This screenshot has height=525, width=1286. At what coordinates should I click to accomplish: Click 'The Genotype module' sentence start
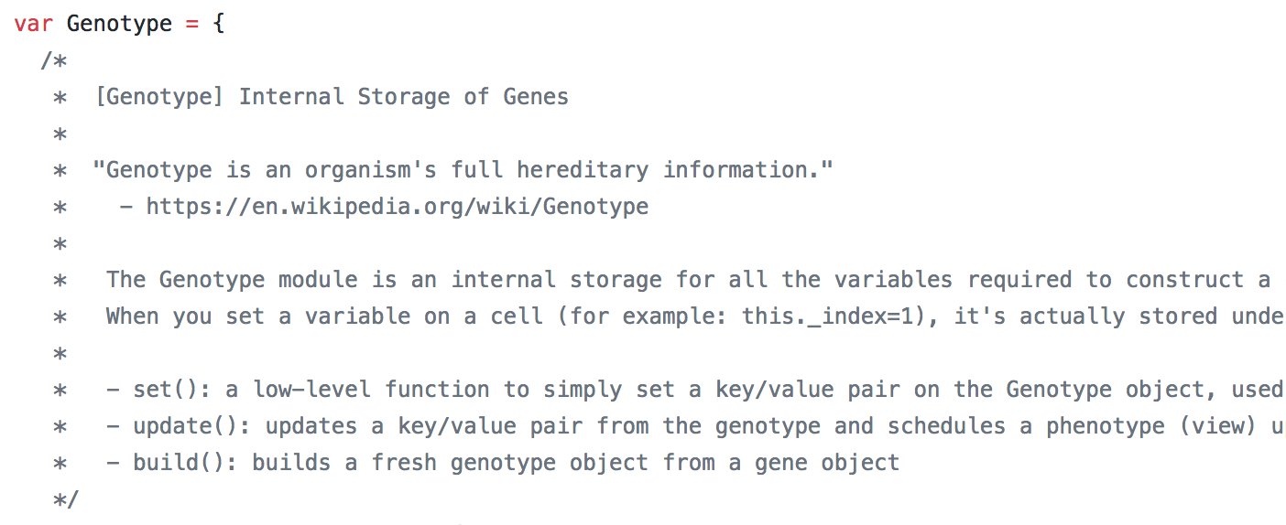232,280
